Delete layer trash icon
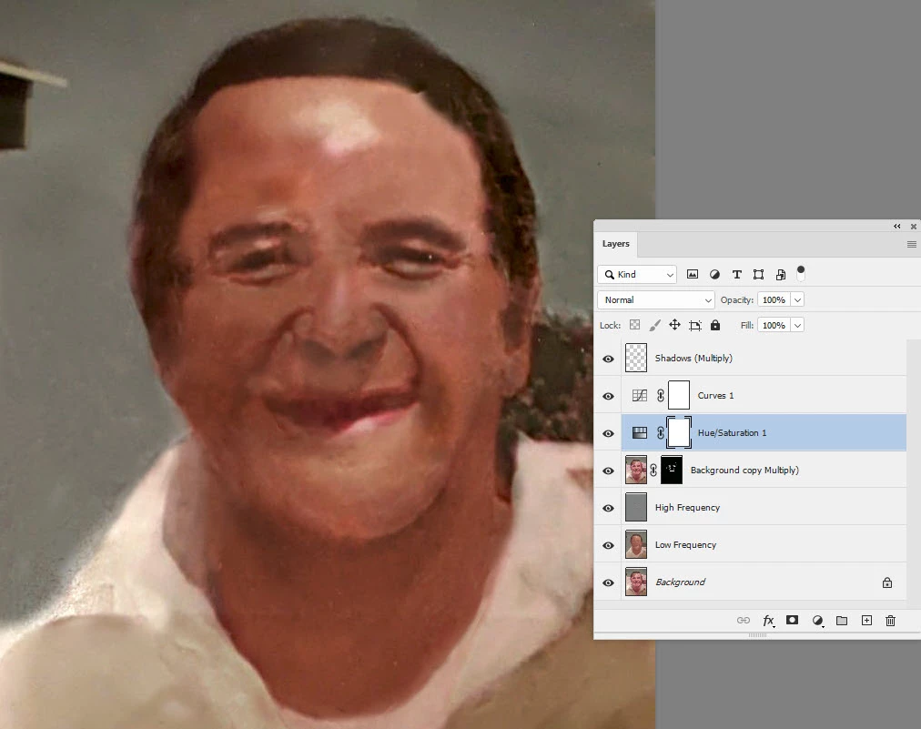 click(890, 621)
